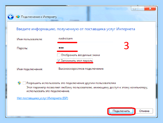Allow other users to use this connection

(24, 83)
